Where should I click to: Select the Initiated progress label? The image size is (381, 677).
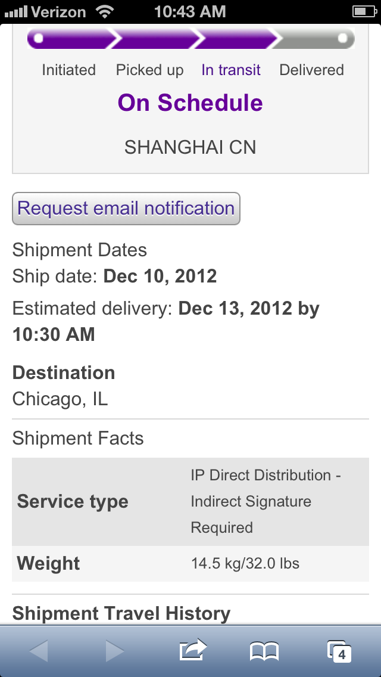[68, 70]
